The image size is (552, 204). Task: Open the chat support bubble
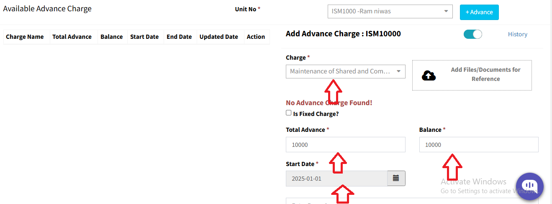tap(529, 186)
